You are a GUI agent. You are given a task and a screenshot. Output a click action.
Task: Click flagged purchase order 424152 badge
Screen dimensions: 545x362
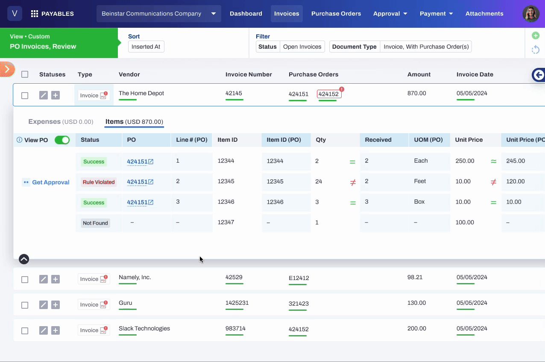pyautogui.click(x=329, y=94)
